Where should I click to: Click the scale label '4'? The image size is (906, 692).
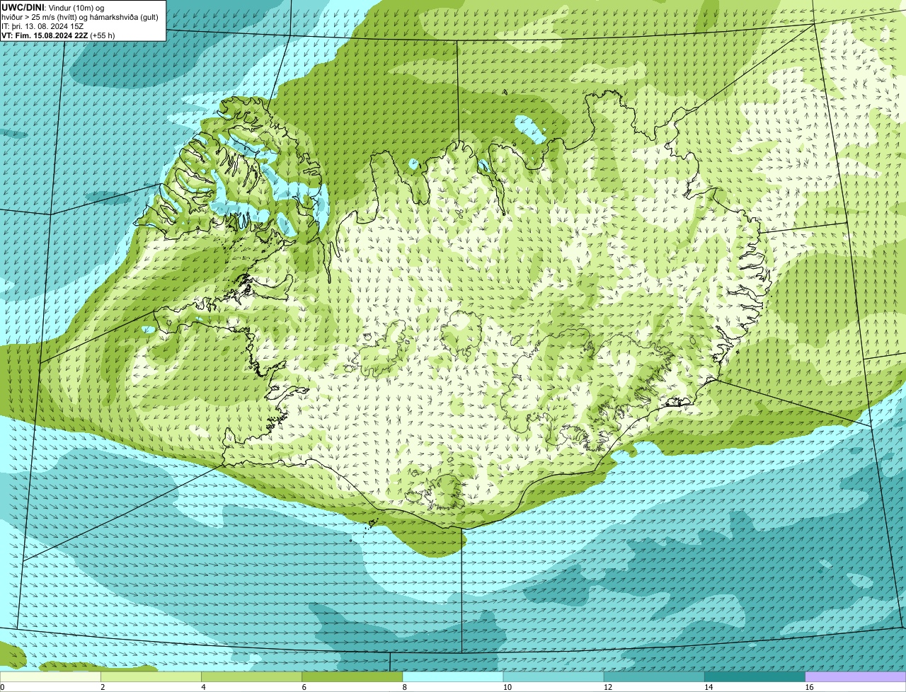click(x=203, y=687)
